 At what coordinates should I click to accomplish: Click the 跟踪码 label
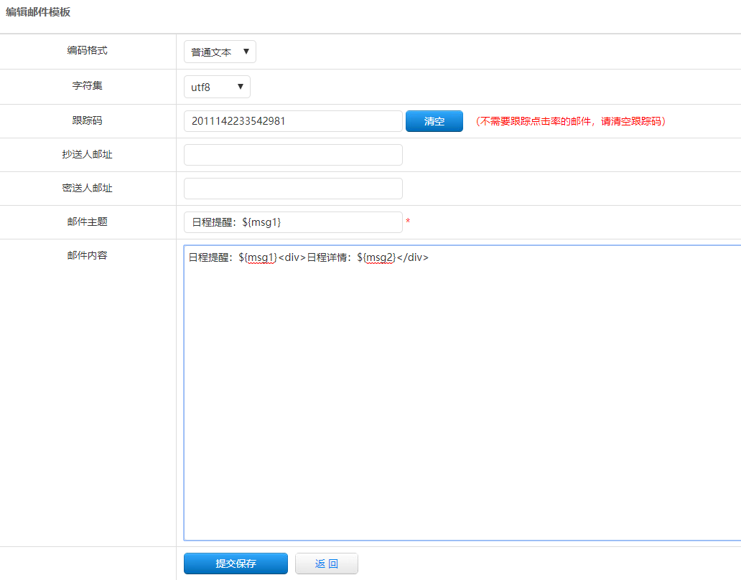click(x=88, y=120)
